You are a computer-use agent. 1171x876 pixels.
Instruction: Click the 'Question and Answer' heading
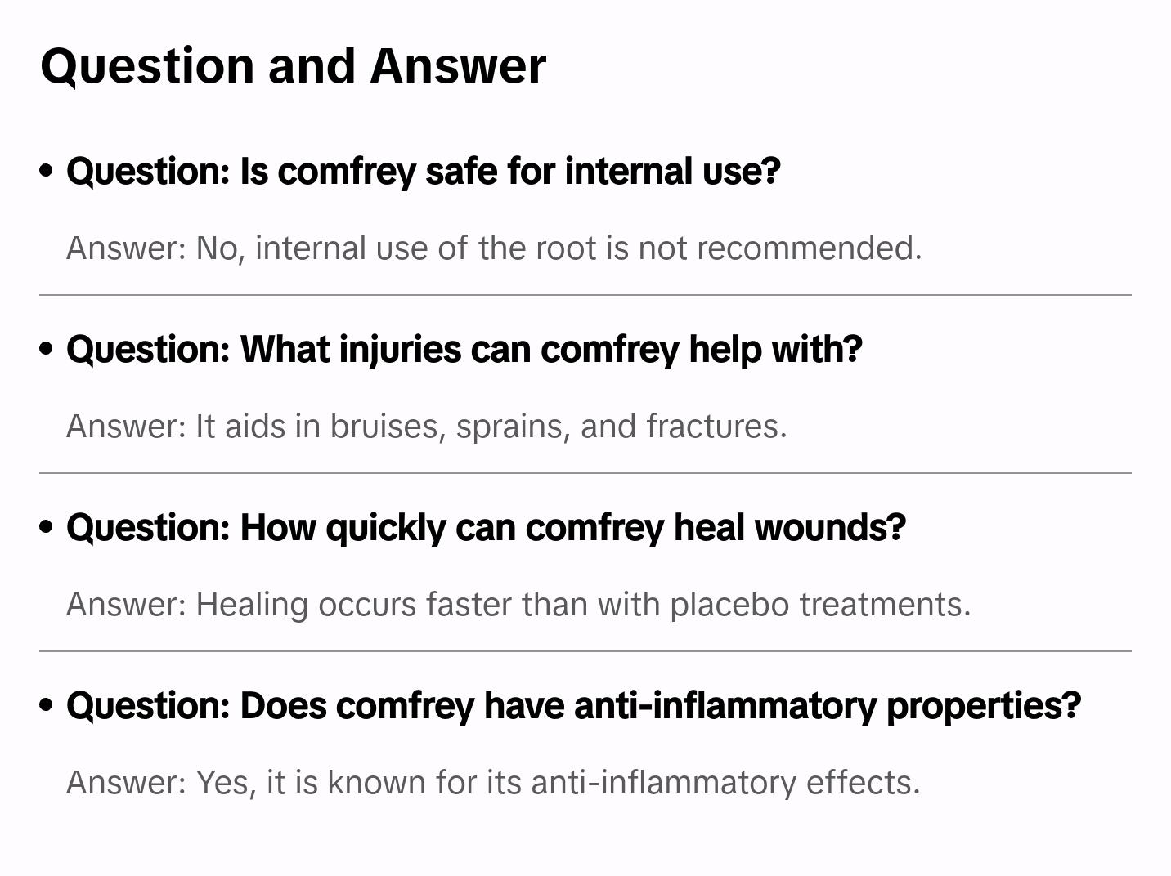pos(294,66)
